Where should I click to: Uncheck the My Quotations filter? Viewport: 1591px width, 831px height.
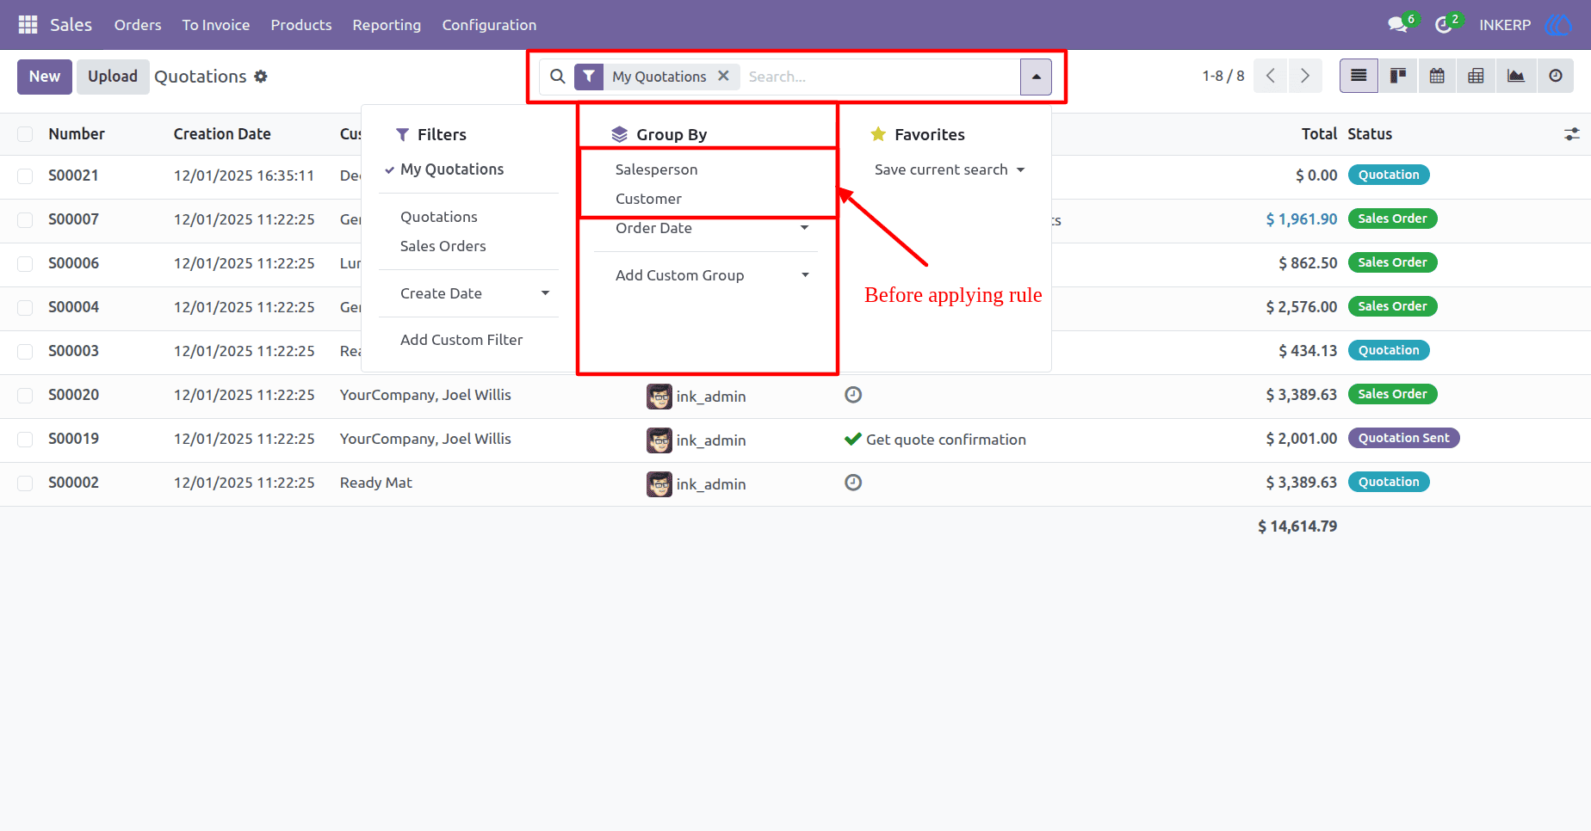[452, 169]
